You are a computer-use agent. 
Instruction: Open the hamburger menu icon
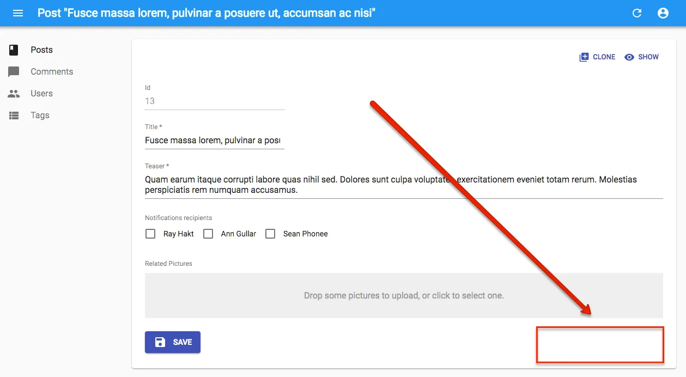[x=18, y=13]
